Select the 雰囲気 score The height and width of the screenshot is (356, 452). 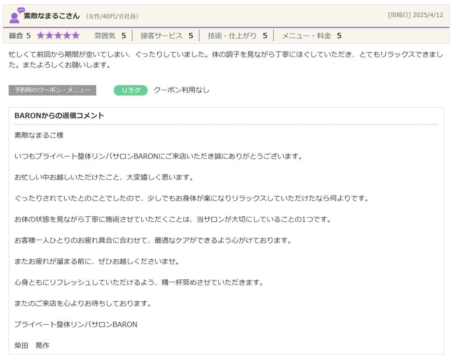pyautogui.click(x=110, y=36)
